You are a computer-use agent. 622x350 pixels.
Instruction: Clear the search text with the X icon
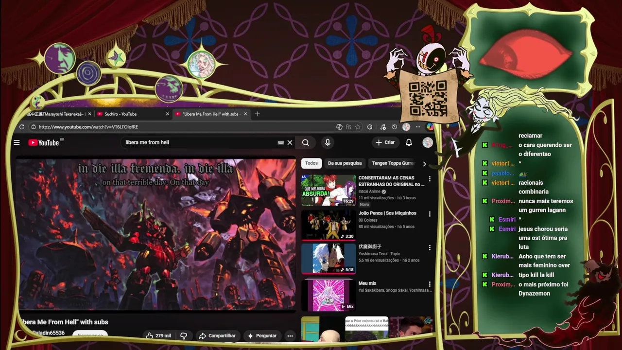click(290, 142)
